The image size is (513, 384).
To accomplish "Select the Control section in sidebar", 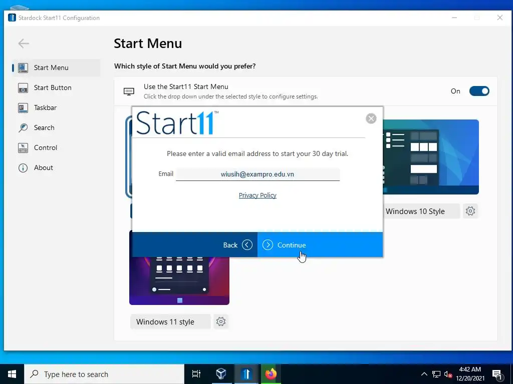I will [56, 147].
